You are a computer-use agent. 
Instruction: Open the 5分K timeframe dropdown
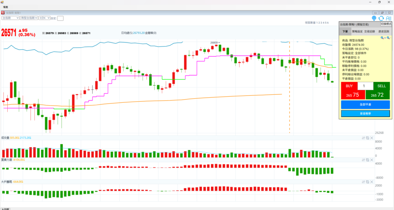(x=44, y=18)
